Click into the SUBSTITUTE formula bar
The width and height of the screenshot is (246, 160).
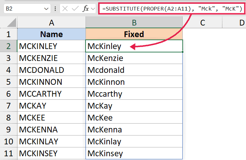pyautogui.click(x=172, y=9)
